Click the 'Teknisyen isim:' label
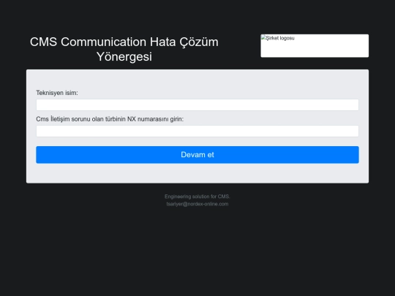Image resolution: width=395 pixels, height=296 pixels. pyautogui.click(x=57, y=93)
